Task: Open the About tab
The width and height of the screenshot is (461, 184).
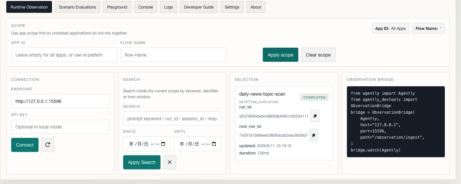Action: tap(256, 7)
